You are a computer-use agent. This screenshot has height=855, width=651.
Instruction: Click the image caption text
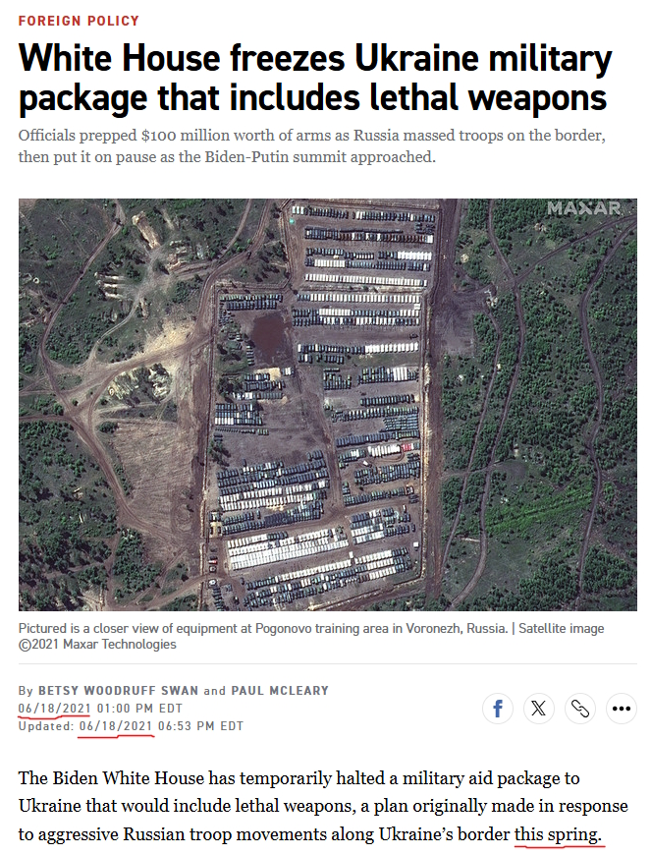coord(311,636)
